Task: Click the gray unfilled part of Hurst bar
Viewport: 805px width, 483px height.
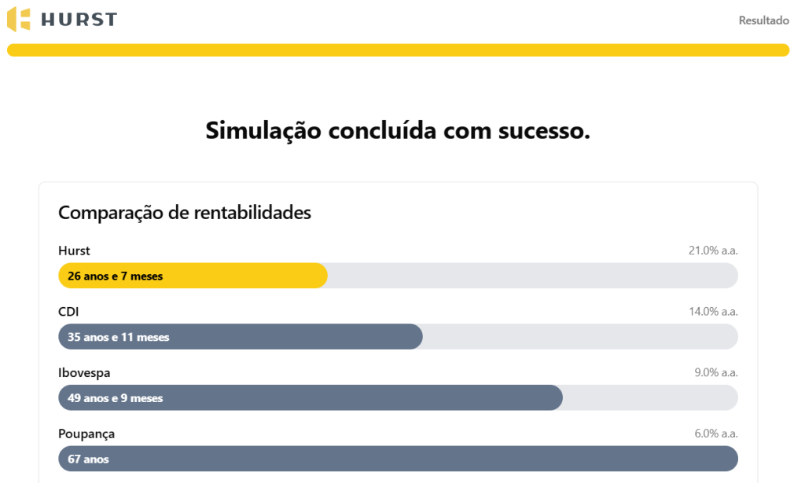Action: coord(532,276)
